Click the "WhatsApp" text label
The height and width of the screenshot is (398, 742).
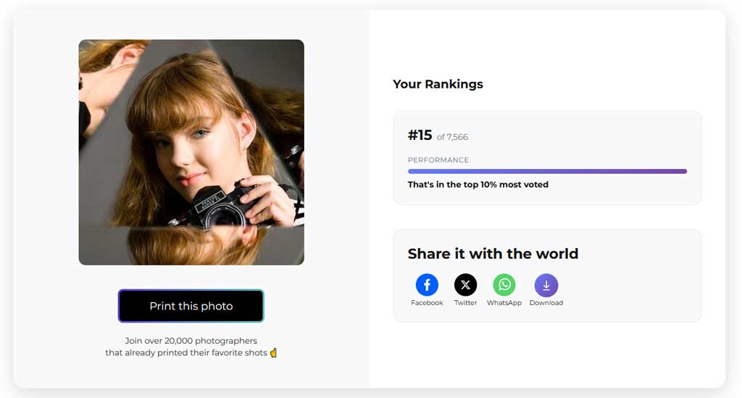(x=504, y=303)
